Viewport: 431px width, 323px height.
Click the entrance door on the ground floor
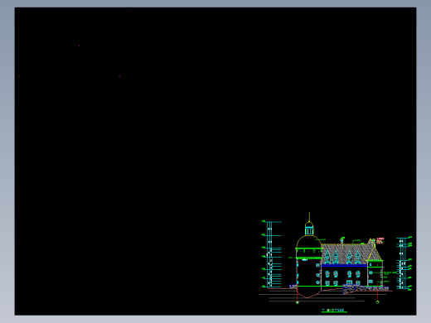[x=350, y=282]
